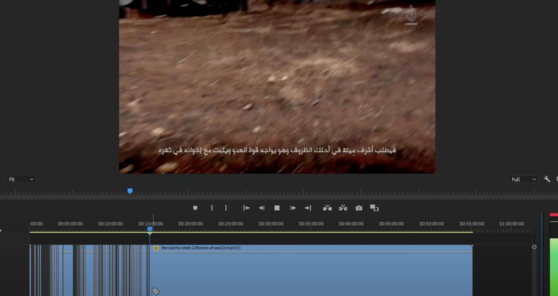Viewport: 558px width, 296px height.
Task: Stop playback in the Program Monitor
Action: click(x=277, y=208)
